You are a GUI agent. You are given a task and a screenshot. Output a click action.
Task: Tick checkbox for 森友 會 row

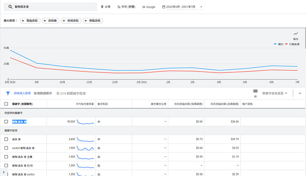pos(6,139)
